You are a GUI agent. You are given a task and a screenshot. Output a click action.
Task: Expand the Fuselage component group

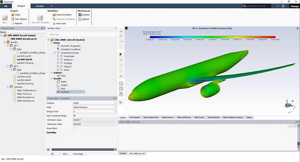tap(58, 63)
